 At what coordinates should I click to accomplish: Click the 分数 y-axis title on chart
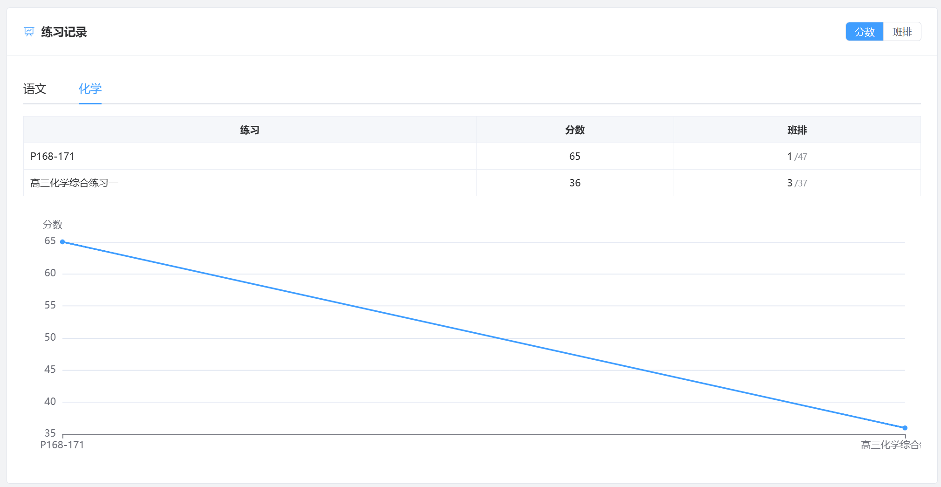pos(53,225)
